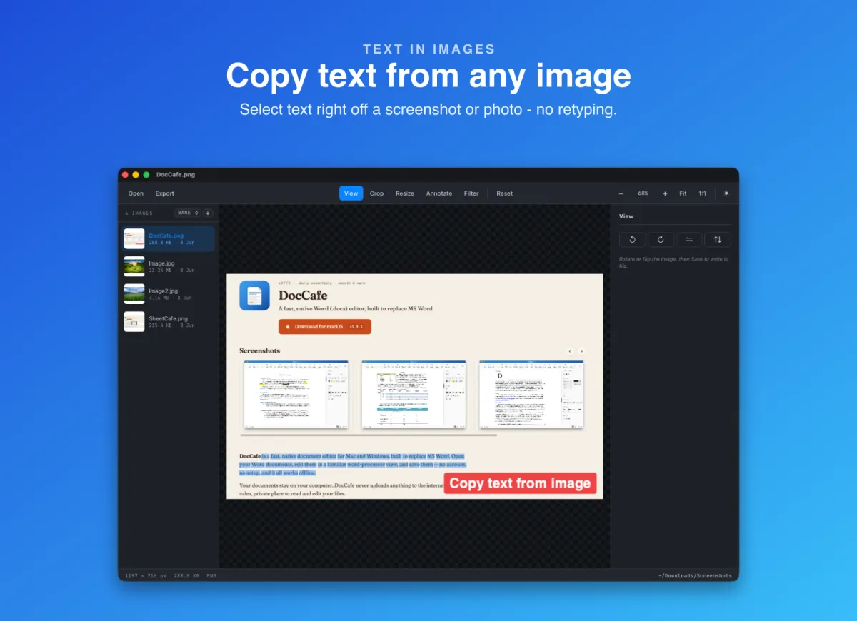
Task: Close the window with the red button
Action: [x=125, y=175]
